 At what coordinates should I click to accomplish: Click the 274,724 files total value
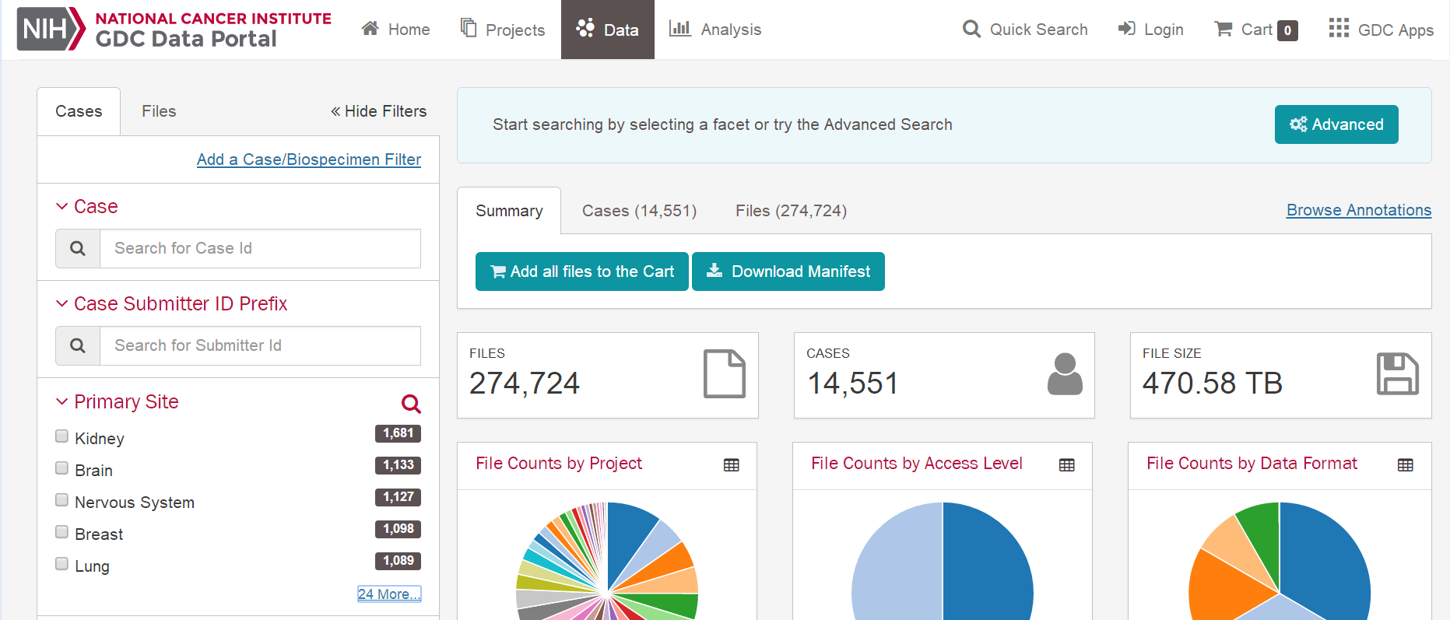click(x=525, y=384)
